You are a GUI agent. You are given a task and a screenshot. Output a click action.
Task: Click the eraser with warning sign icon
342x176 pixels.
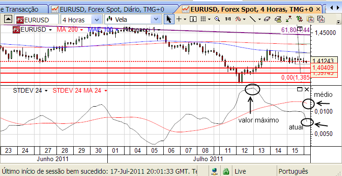pyautogui.click(x=278, y=19)
